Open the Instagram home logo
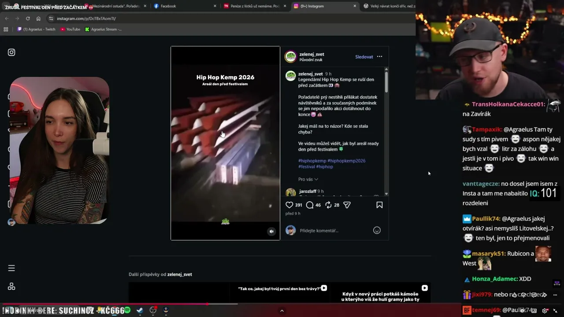The height and width of the screenshot is (317, 564). [11, 52]
